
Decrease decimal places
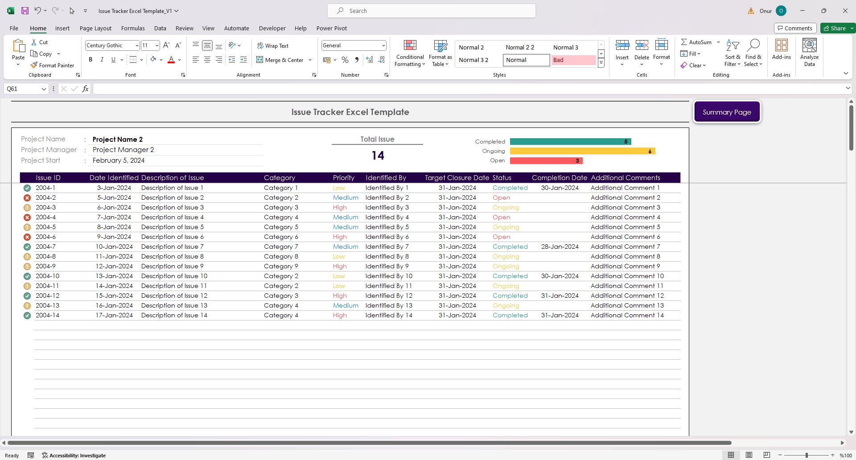click(381, 60)
